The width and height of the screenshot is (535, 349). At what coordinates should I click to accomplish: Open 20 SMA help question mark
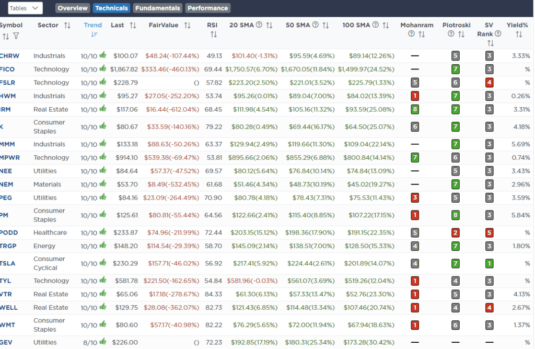tap(259, 25)
